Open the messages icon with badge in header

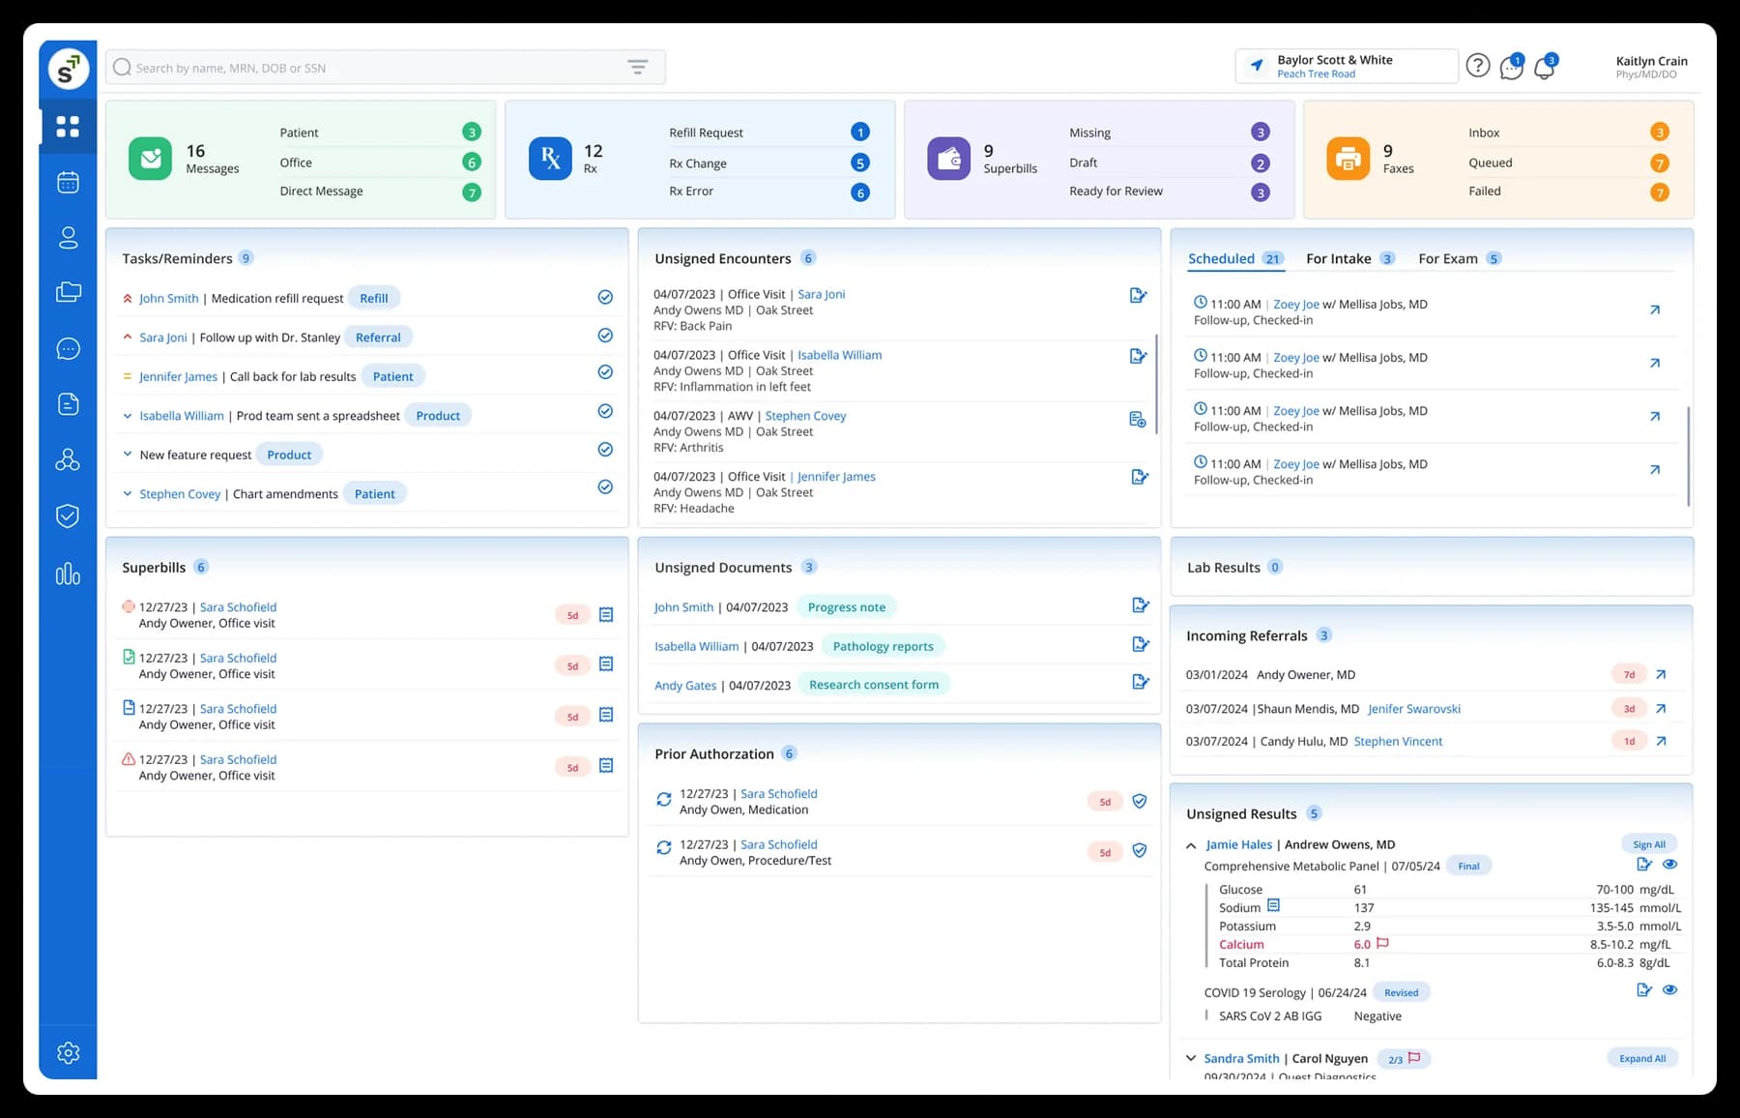[x=1512, y=66]
